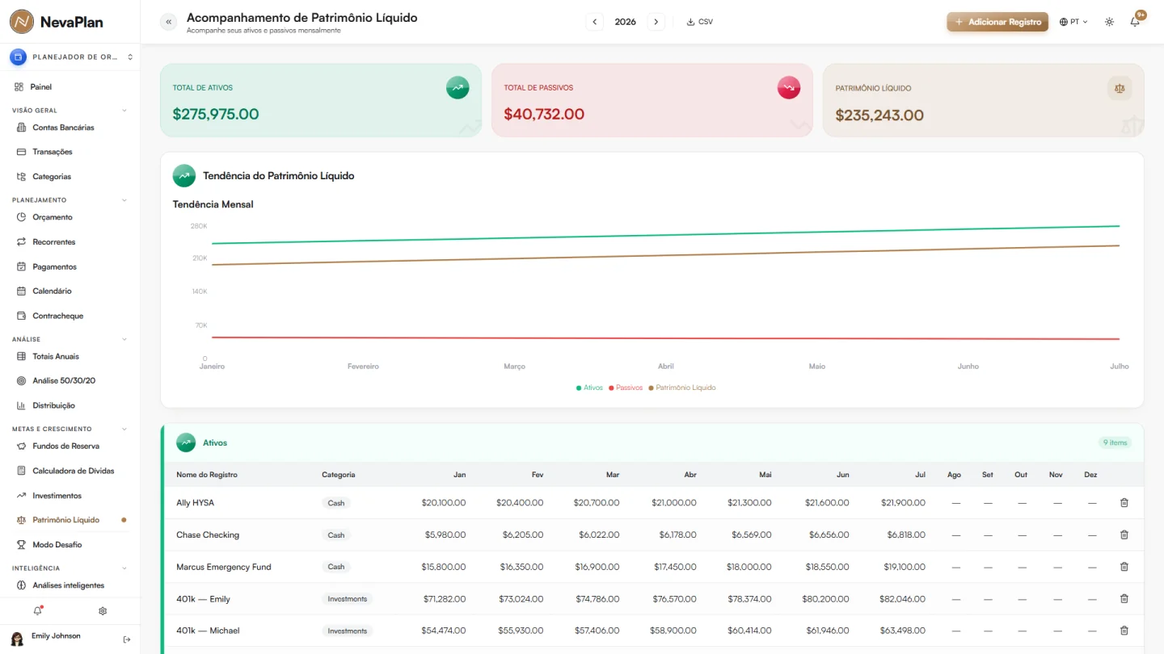Open the bottom sidebar notification bell
The height and width of the screenshot is (654, 1164).
[38, 611]
